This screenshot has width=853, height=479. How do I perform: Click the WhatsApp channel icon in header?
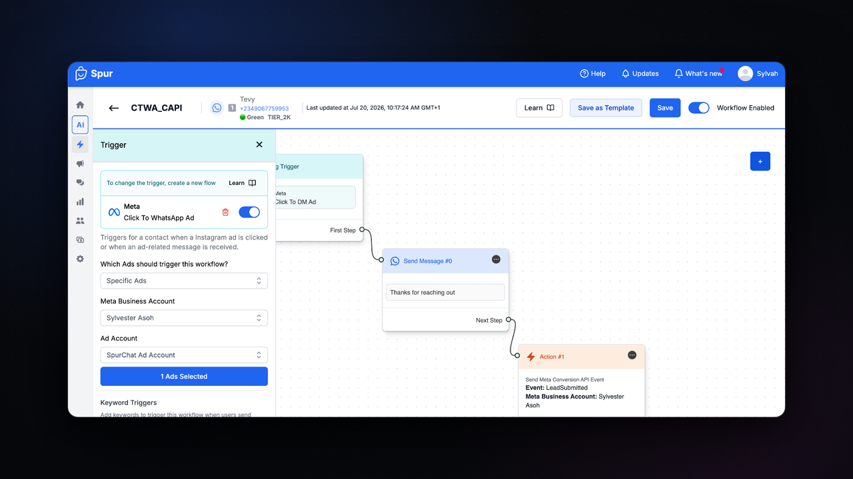[217, 108]
